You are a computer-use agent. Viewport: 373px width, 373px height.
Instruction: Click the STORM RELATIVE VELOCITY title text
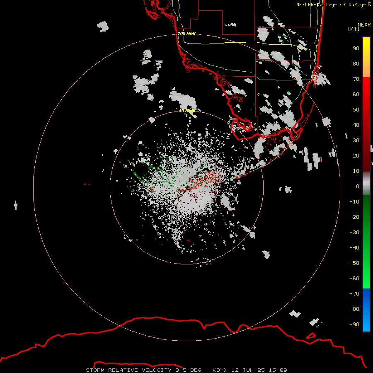pos(129,370)
